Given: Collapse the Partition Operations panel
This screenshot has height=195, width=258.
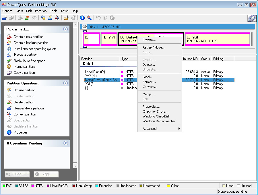Looking at the screenshot, I should click(x=65, y=83).
